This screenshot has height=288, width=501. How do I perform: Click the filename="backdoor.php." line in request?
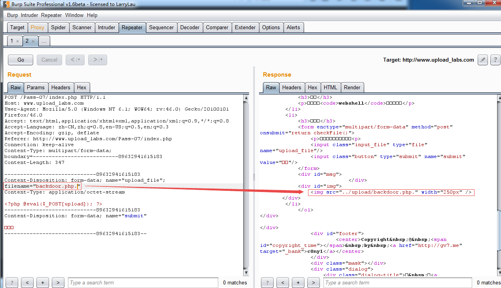point(42,186)
